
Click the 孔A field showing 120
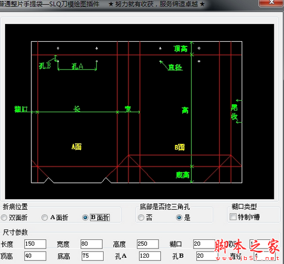click(x=150, y=256)
